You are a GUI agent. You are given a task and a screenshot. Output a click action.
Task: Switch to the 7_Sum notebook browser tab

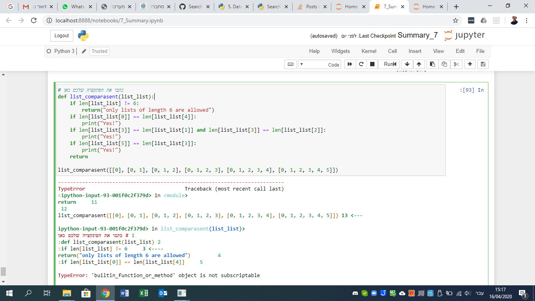[389, 7]
